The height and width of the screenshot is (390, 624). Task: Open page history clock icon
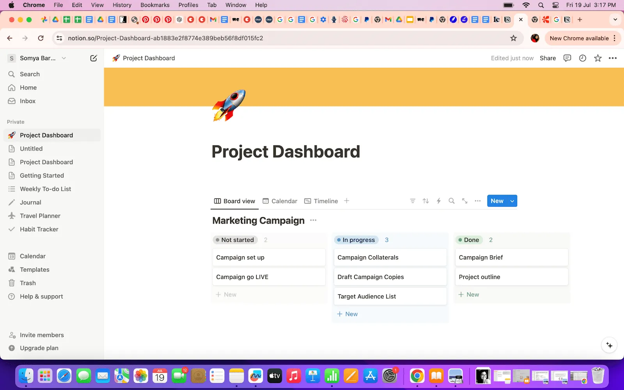[x=582, y=58]
